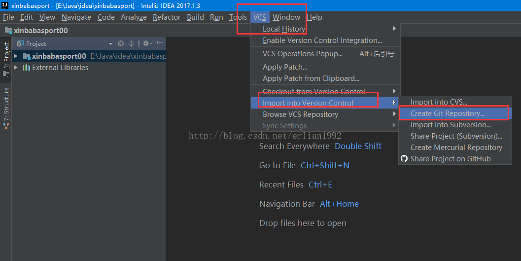This screenshot has width=521, height=261.
Task: Open the Build menu
Action: pos(195,17)
